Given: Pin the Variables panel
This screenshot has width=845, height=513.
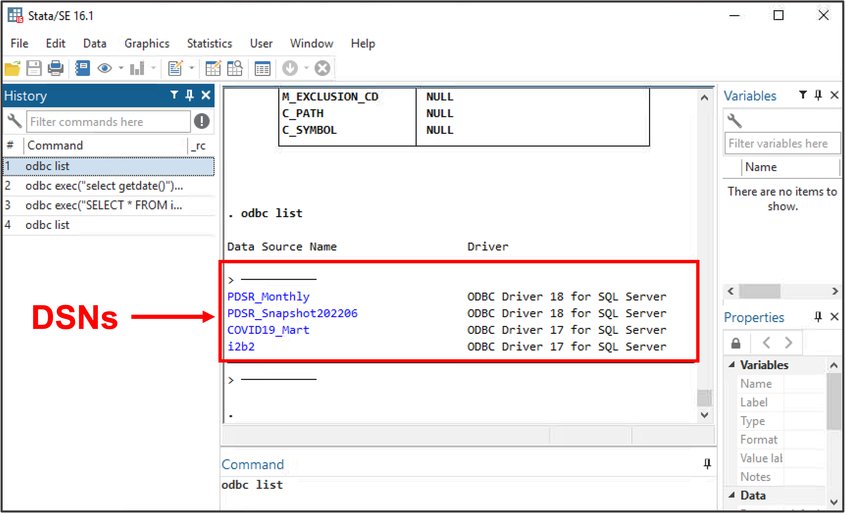Looking at the screenshot, I should coord(818,95).
